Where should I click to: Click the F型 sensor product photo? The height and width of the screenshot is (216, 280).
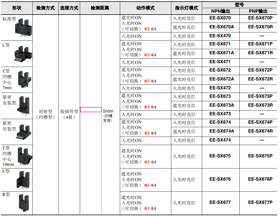click(23, 181)
